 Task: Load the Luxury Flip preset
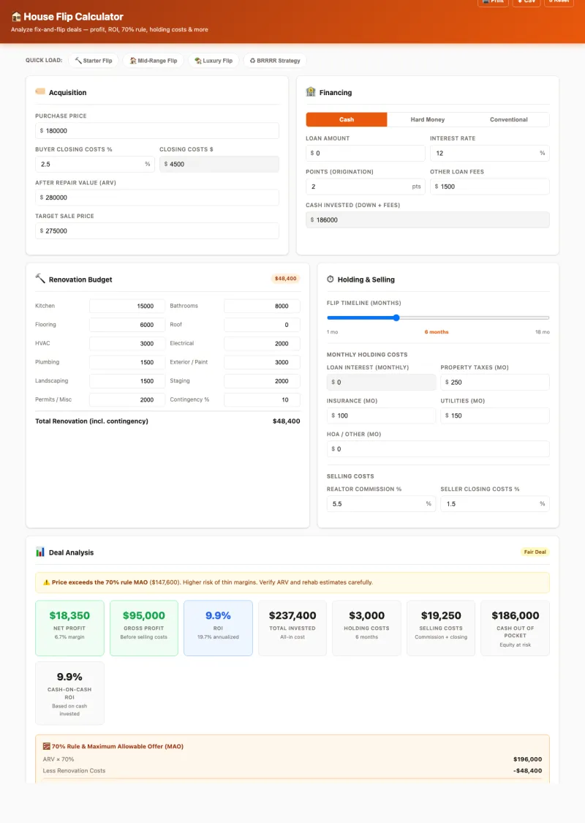click(x=214, y=61)
